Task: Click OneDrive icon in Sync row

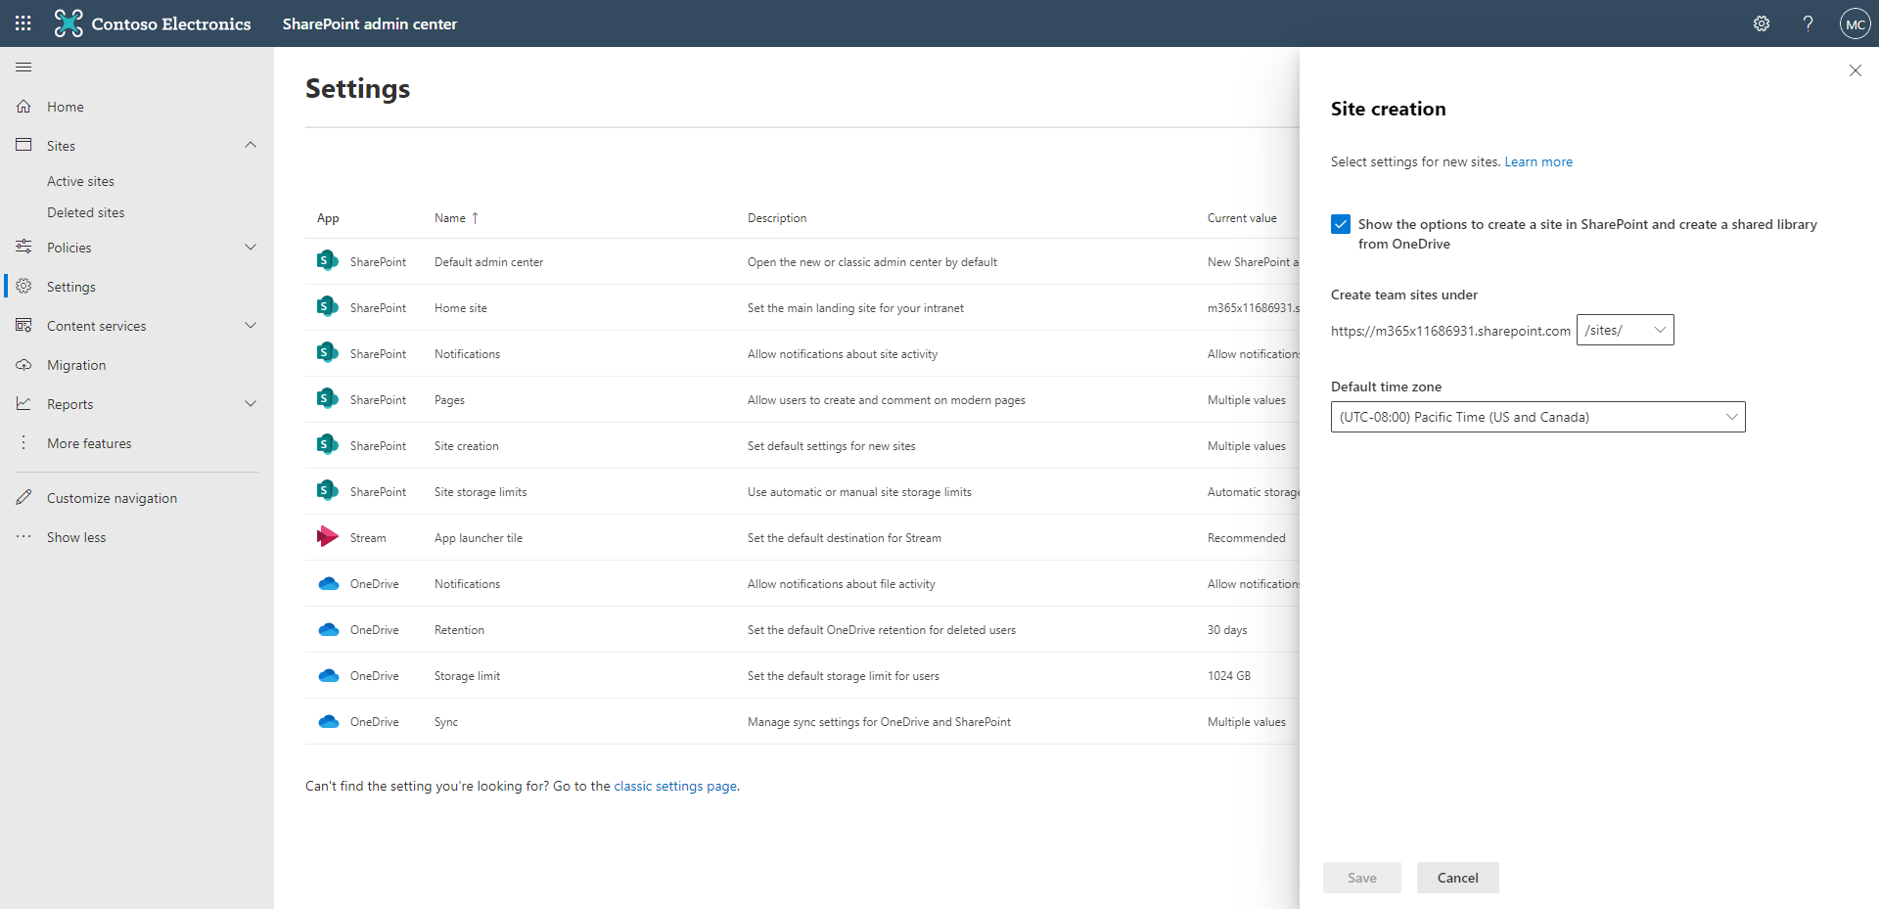Action: click(x=329, y=721)
